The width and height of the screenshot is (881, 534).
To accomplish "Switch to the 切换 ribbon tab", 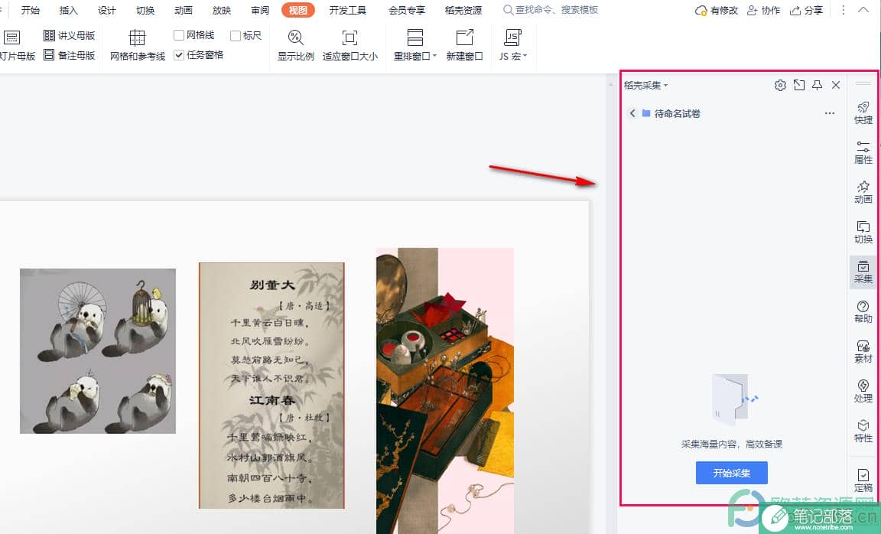I will pyautogui.click(x=145, y=10).
